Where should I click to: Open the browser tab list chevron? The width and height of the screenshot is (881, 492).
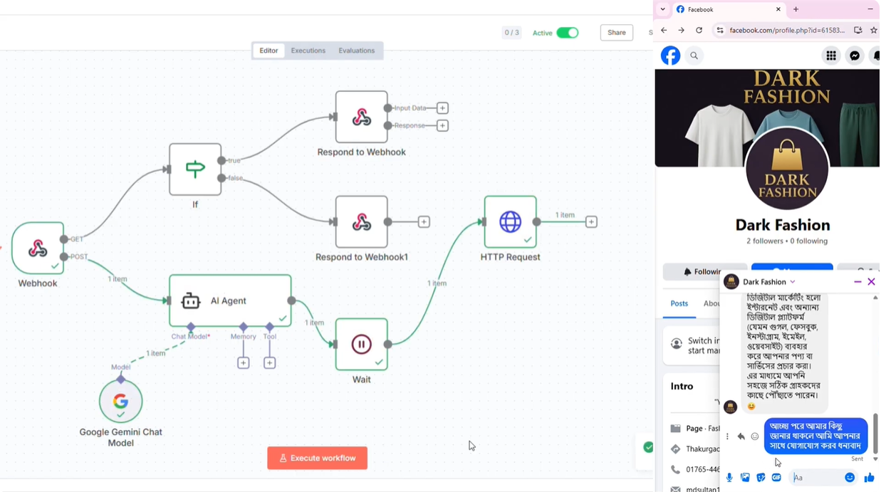click(x=663, y=9)
